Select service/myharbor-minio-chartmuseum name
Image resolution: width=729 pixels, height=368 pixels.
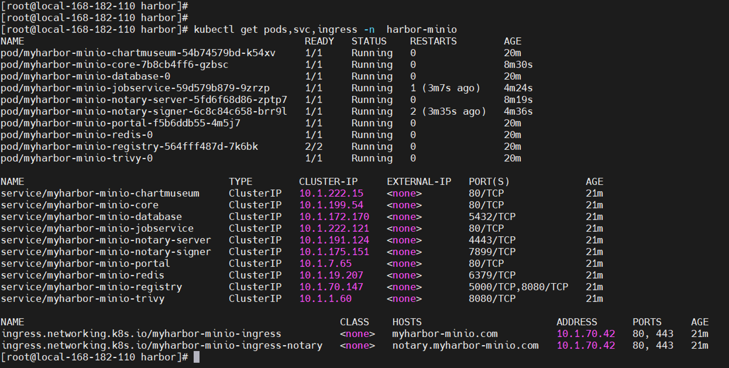(100, 193)
